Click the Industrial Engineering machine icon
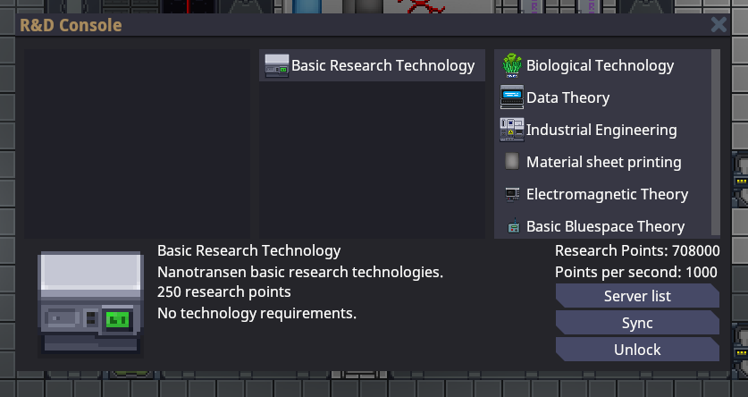The image size is (748, 397). tap(512, 130)
